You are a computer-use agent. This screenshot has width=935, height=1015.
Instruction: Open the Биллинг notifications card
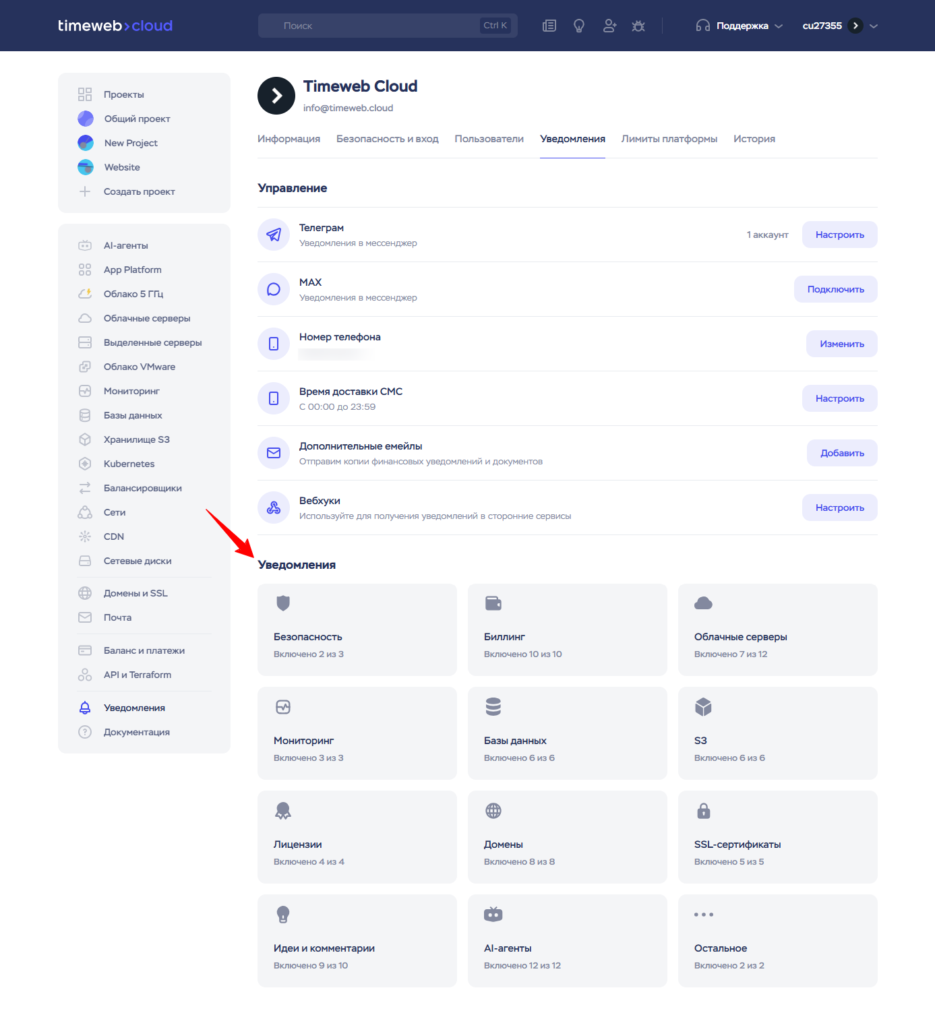(x=568, y=629)
